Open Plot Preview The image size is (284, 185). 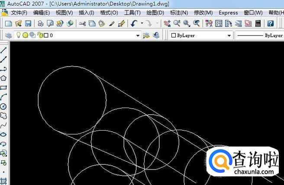click(x=50, y=23)
